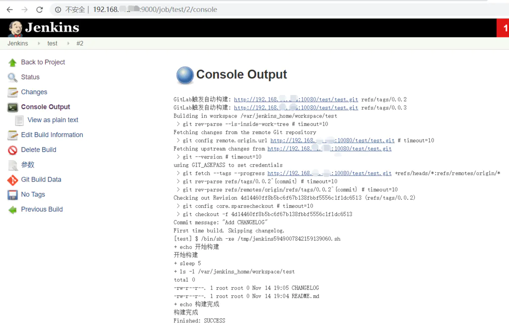This screenshot has height=330, width=509.
Task: Click the README.md file listing row
Action: (246, 296)
